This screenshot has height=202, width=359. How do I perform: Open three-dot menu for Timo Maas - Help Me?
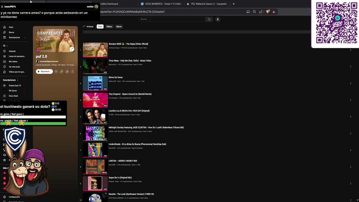(x=351, y=67)
